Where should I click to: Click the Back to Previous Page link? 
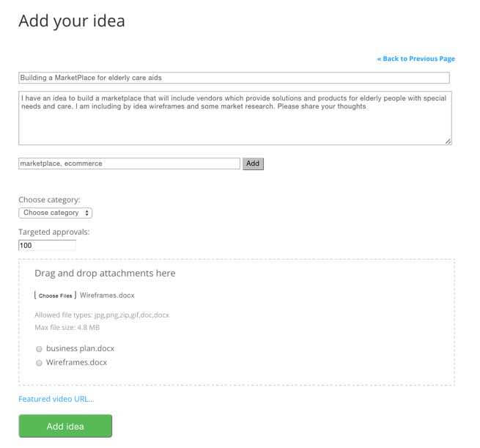(416, 59)
